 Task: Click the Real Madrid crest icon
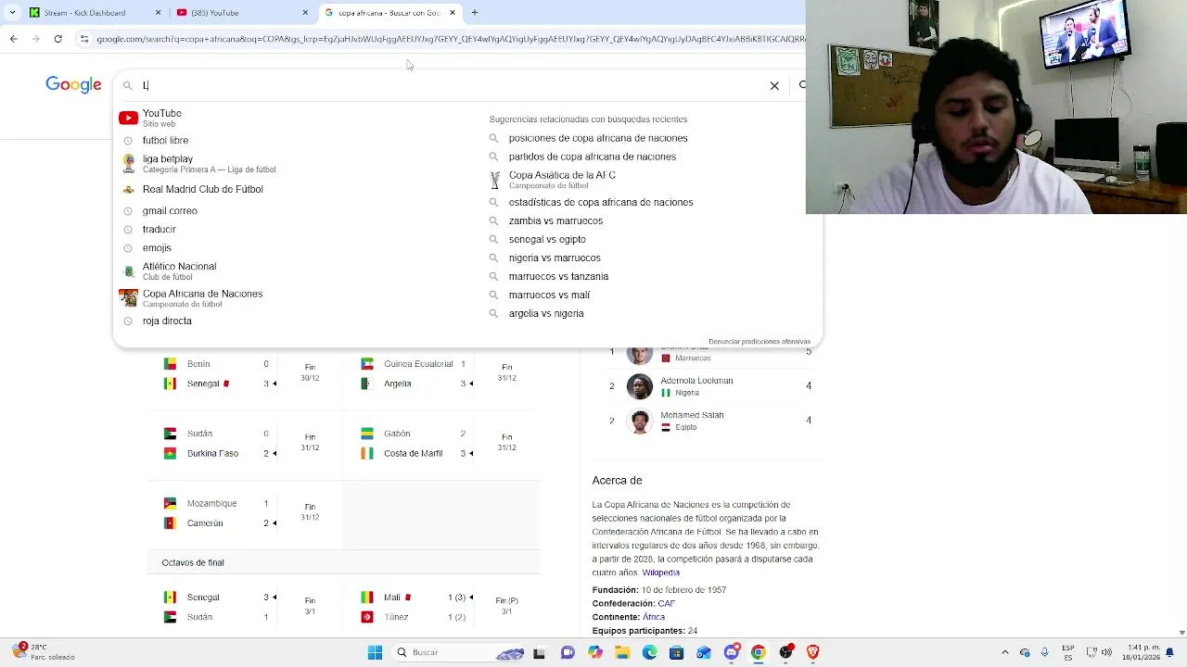[x=128, y=189]
